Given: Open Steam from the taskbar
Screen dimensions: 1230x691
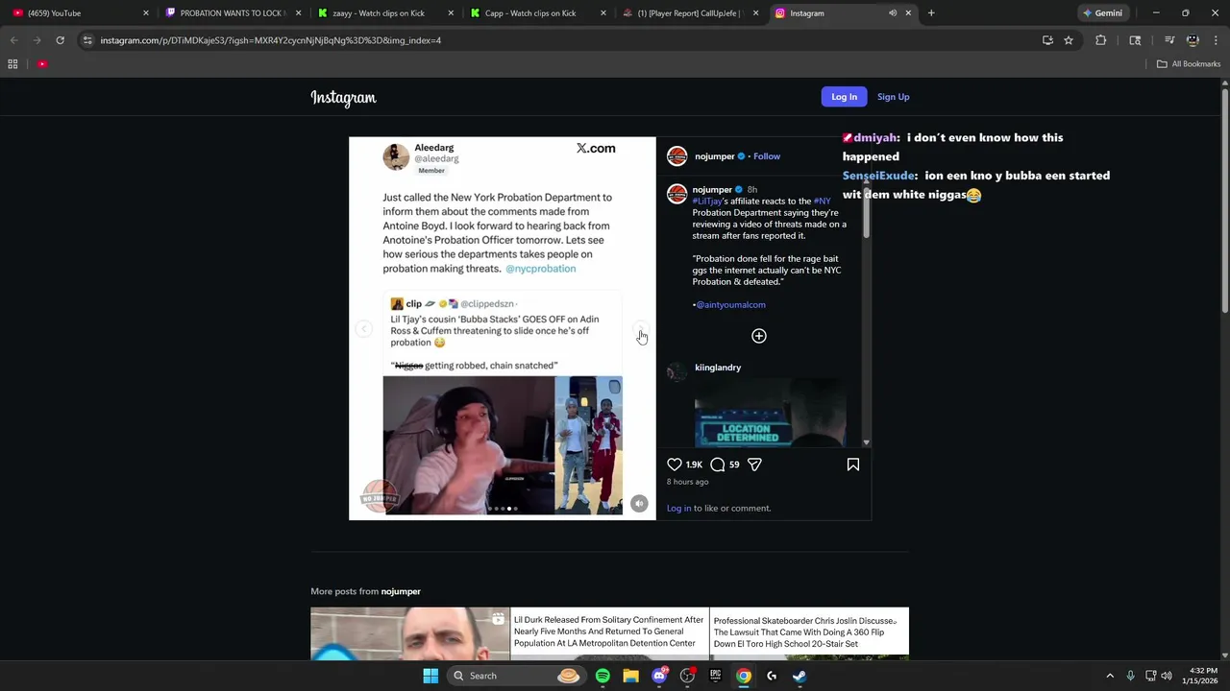Looking at the screenshot, I should pyautogui.click(x=799, y=676).
